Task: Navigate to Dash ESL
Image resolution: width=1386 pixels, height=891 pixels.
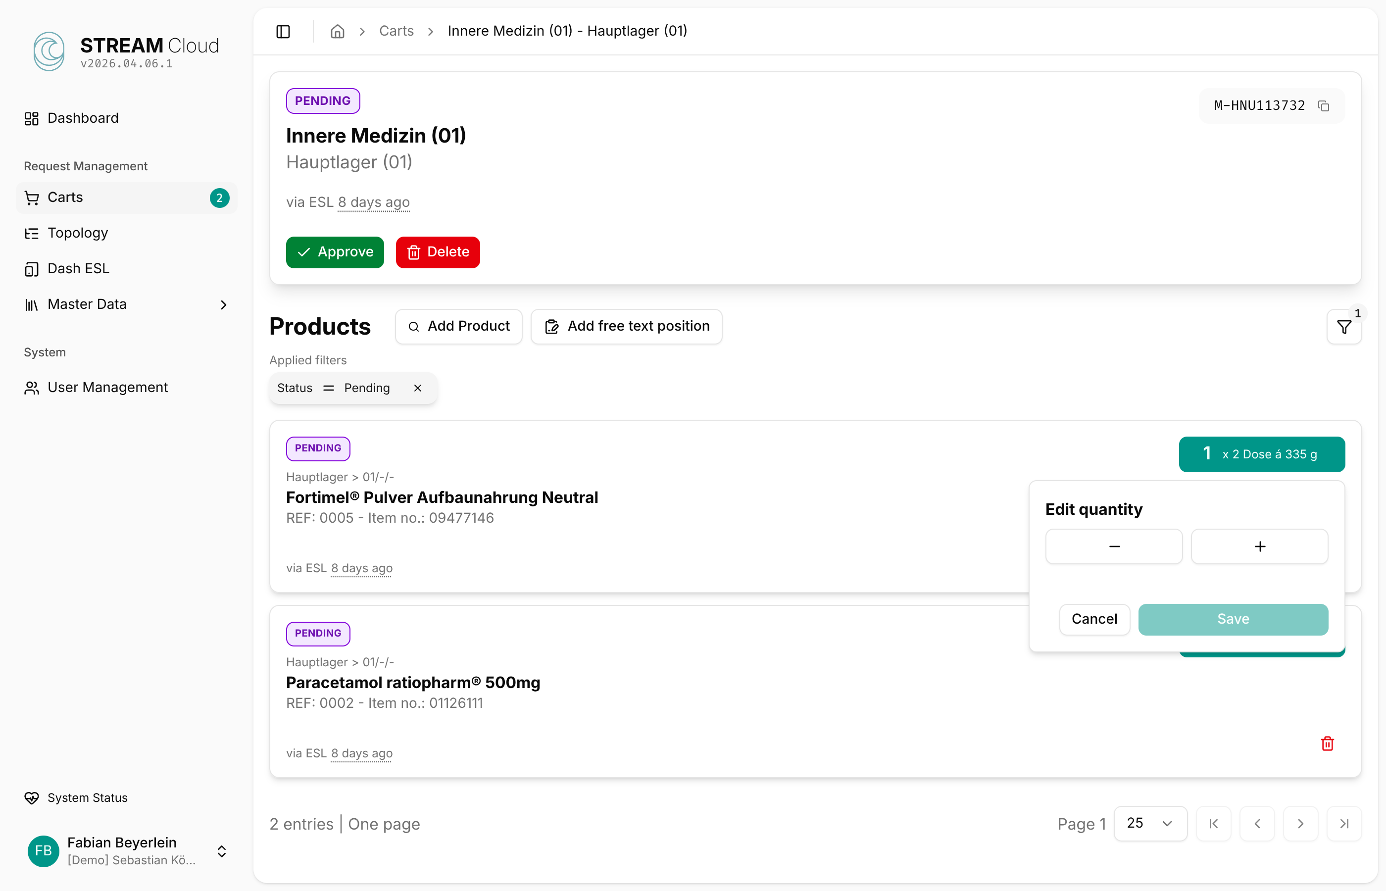Action: click(78, 268)
